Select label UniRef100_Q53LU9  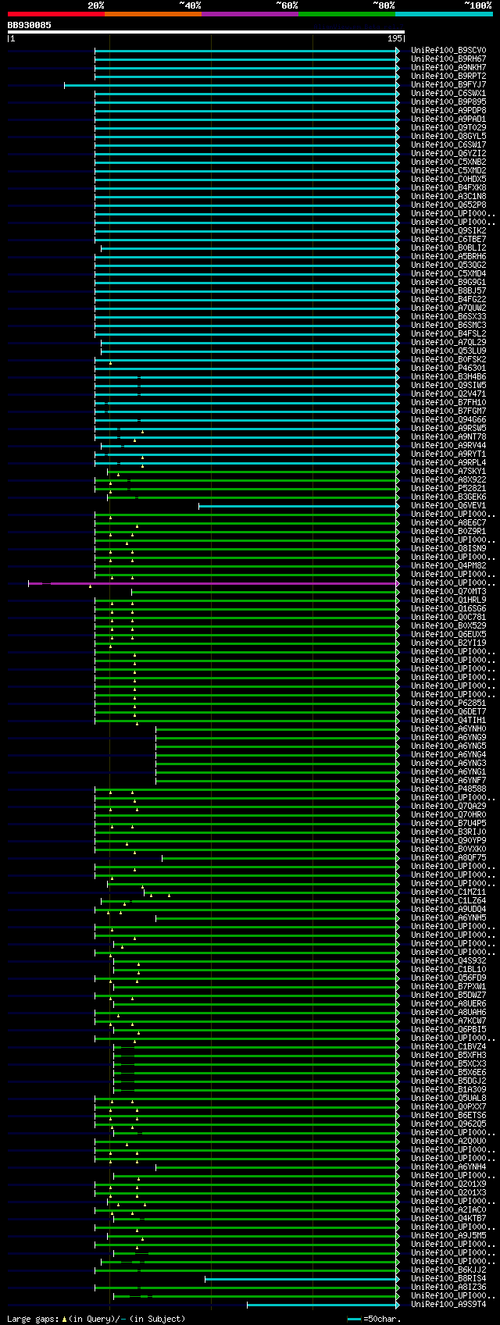click(448, 351)
